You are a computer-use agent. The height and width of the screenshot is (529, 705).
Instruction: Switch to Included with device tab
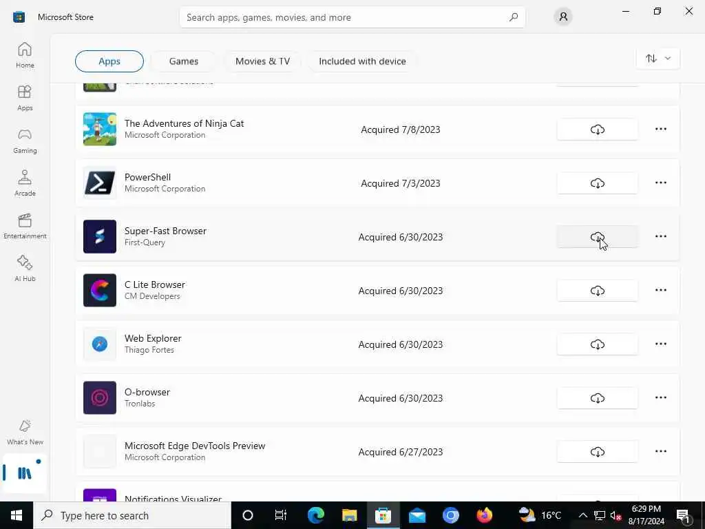pyautogui.click(x=362, y=61)
